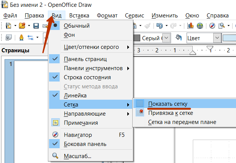Image resolution: width=236 pixels, height=163 pixels.
Task: Click the Area paint bucket icon
Action: (179, 38)
